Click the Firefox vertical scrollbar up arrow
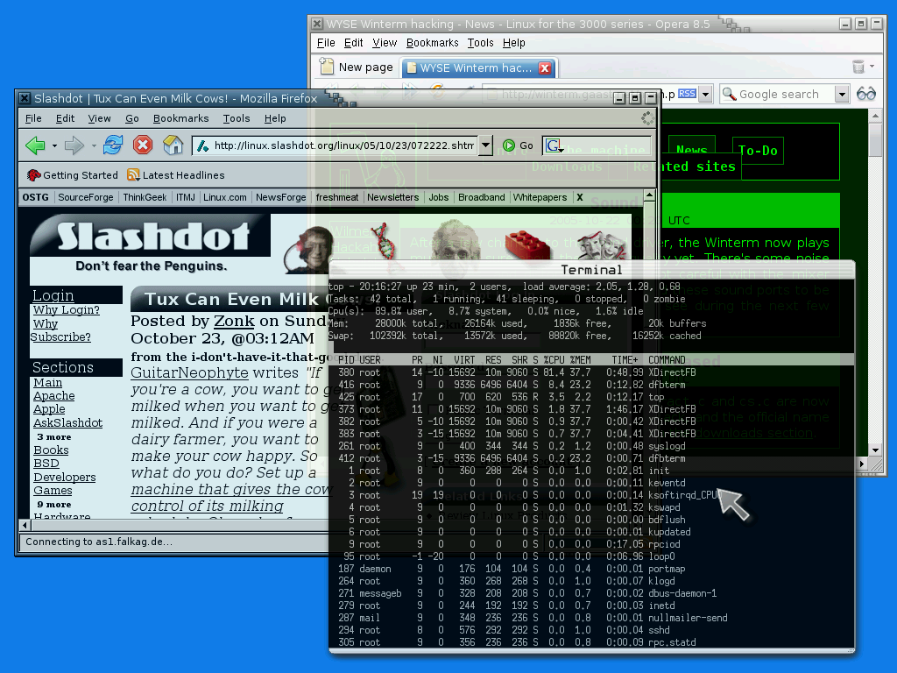This screenshot has height=673, width=897. 649,195
